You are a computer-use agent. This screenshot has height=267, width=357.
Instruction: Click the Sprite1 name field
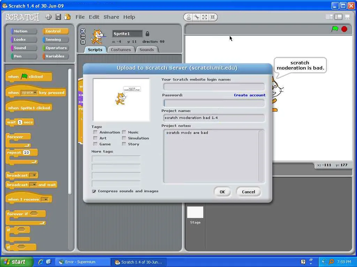127,34
